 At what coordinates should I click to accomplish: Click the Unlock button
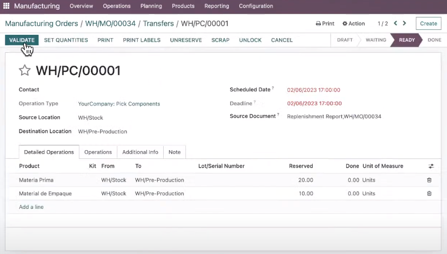point(250,40)
